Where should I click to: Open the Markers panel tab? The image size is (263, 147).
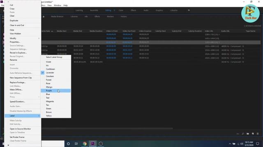[x=111, y=17]
